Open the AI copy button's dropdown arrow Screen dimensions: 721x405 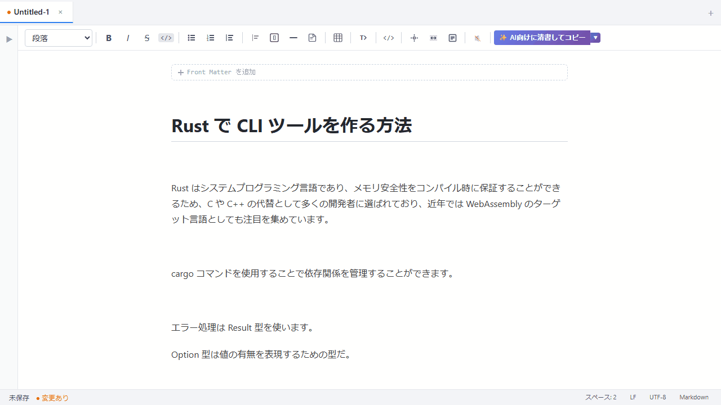pyautogui.click(x=595, y=38)
